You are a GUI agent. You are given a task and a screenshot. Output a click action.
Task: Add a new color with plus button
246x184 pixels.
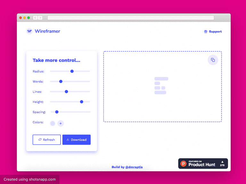click(61, 123)
